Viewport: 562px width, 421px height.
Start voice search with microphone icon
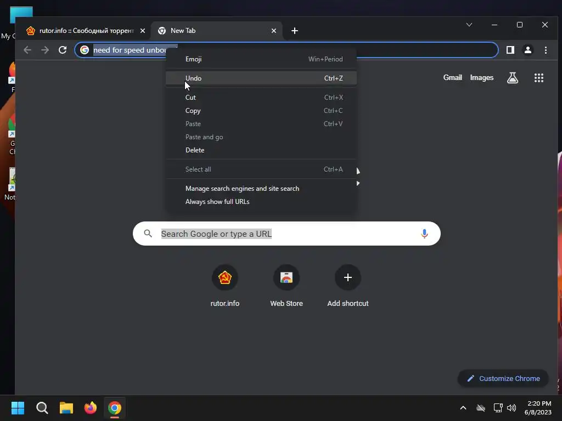tap(424, 234)
